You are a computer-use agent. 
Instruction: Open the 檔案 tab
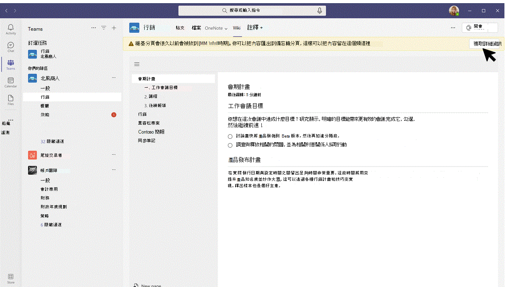point(196,28)
